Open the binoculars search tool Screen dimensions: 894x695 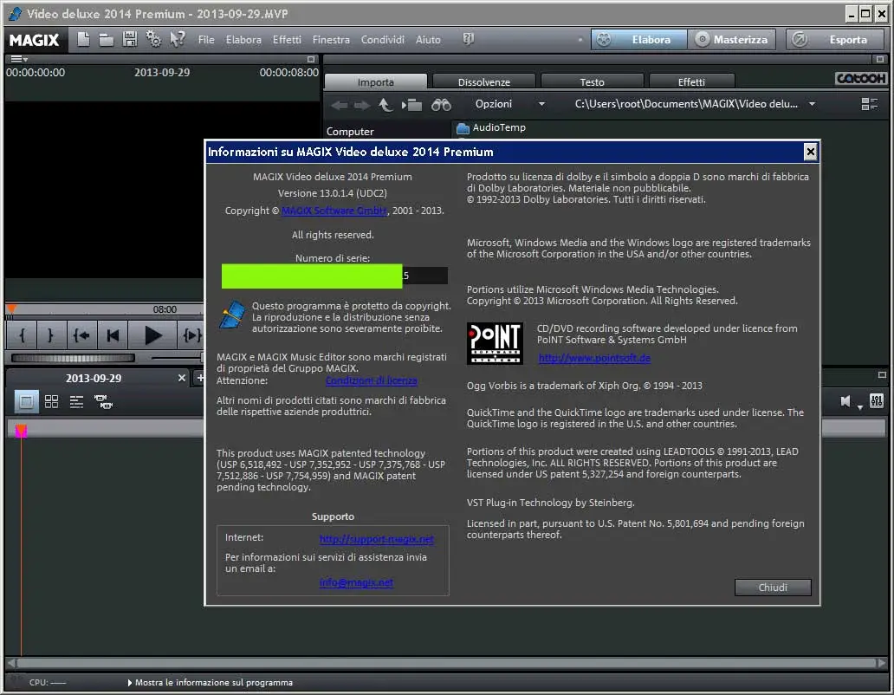coord(441,104)
